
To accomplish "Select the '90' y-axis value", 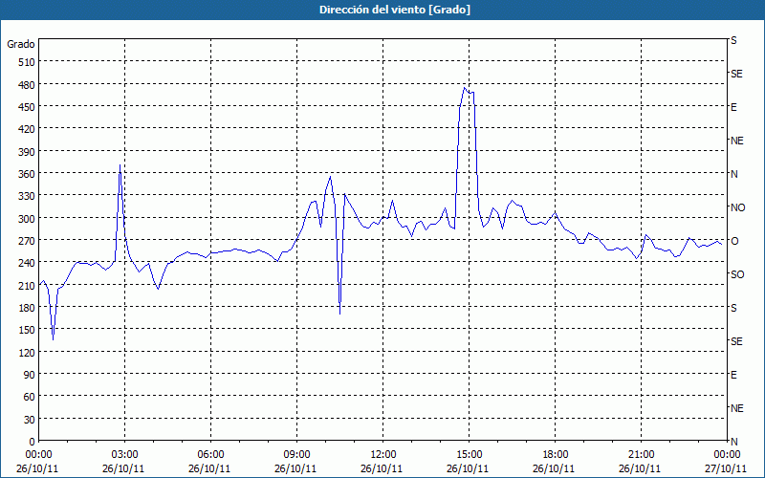I will [30, 375].
